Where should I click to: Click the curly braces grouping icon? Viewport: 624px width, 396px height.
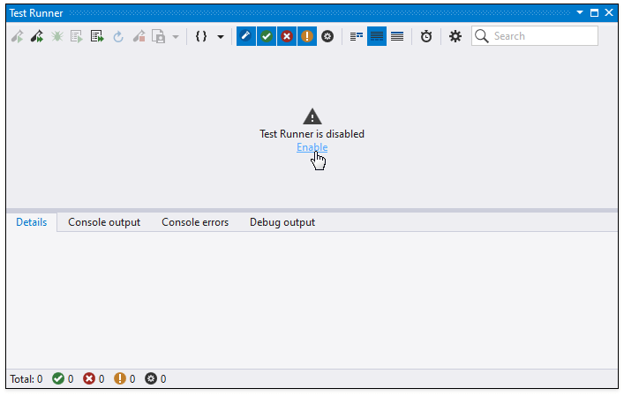click(201, 36)
